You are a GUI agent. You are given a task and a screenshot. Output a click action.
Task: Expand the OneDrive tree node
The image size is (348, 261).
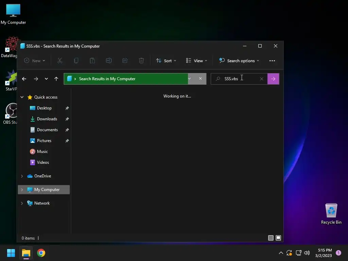22,176
